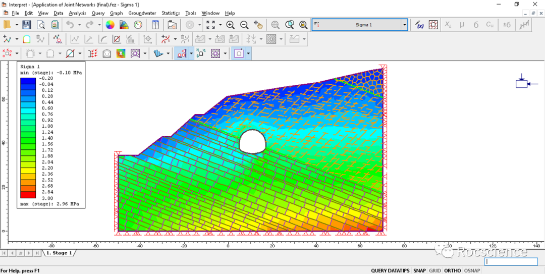Open the Groundwater menu
Viewport: 545px width, 274px height.
(x=142, y=13)
